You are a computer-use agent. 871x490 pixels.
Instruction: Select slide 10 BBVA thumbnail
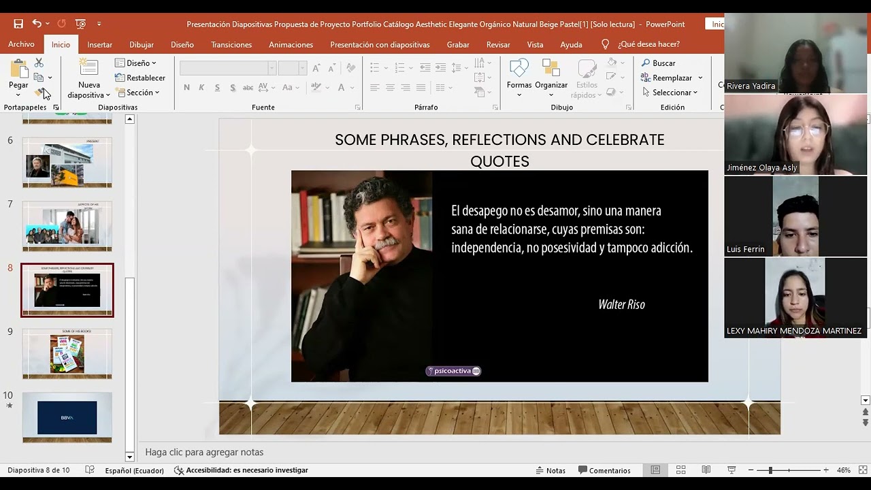67,417
